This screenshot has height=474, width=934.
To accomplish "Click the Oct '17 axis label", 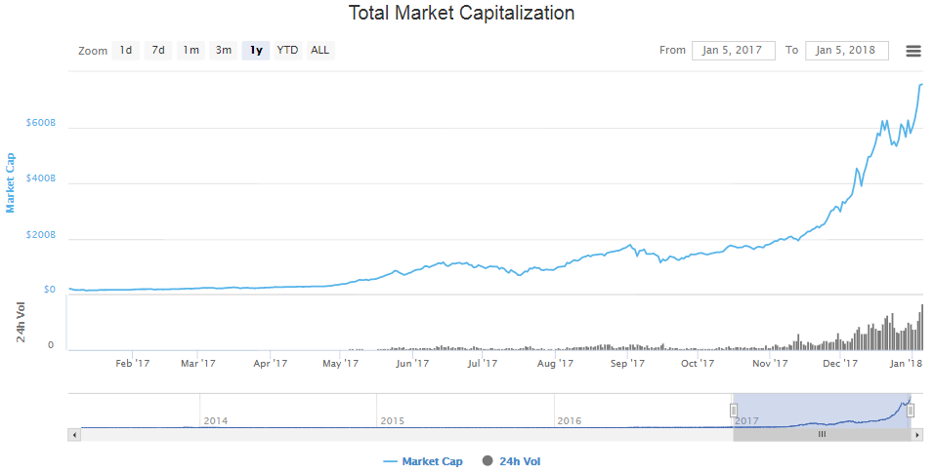I will point(698,364).
